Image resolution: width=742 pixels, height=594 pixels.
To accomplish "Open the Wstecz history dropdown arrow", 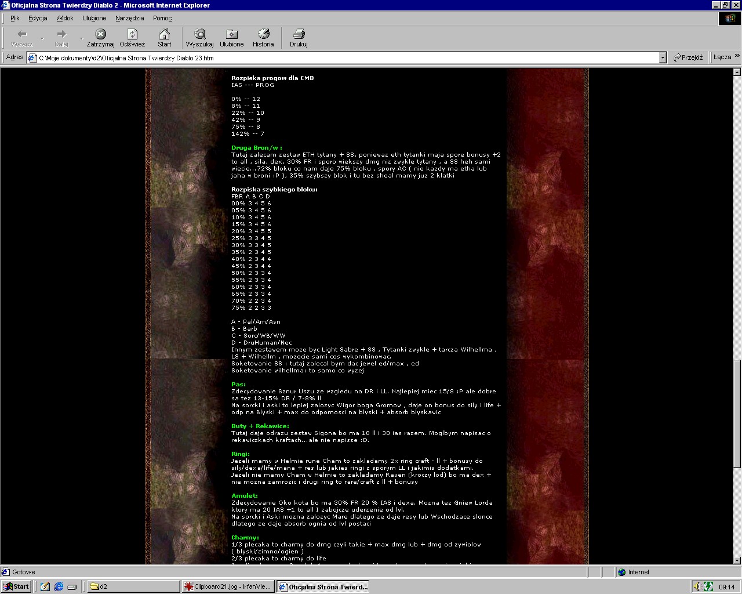I will click(42, 38).
